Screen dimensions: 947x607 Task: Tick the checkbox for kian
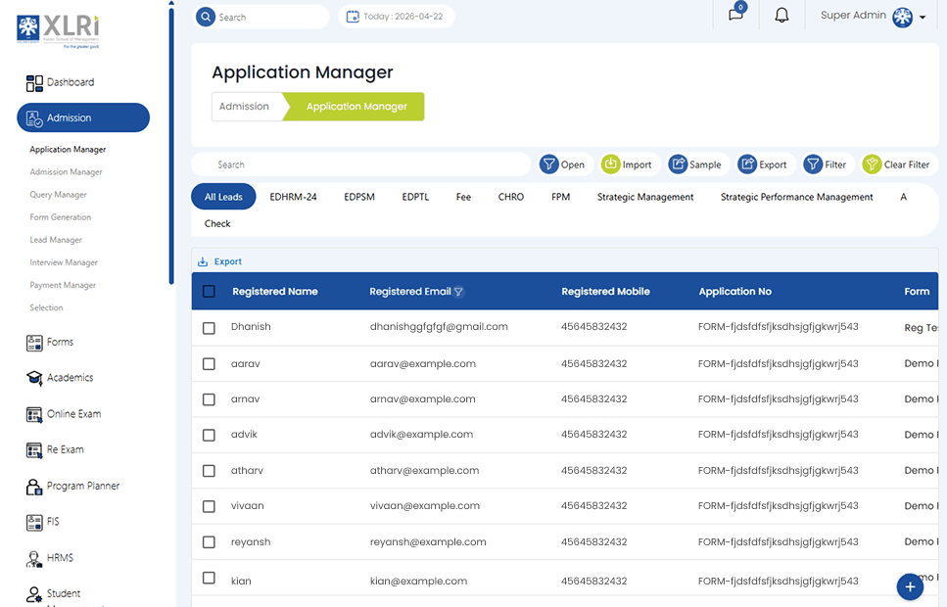pos(209,578)
